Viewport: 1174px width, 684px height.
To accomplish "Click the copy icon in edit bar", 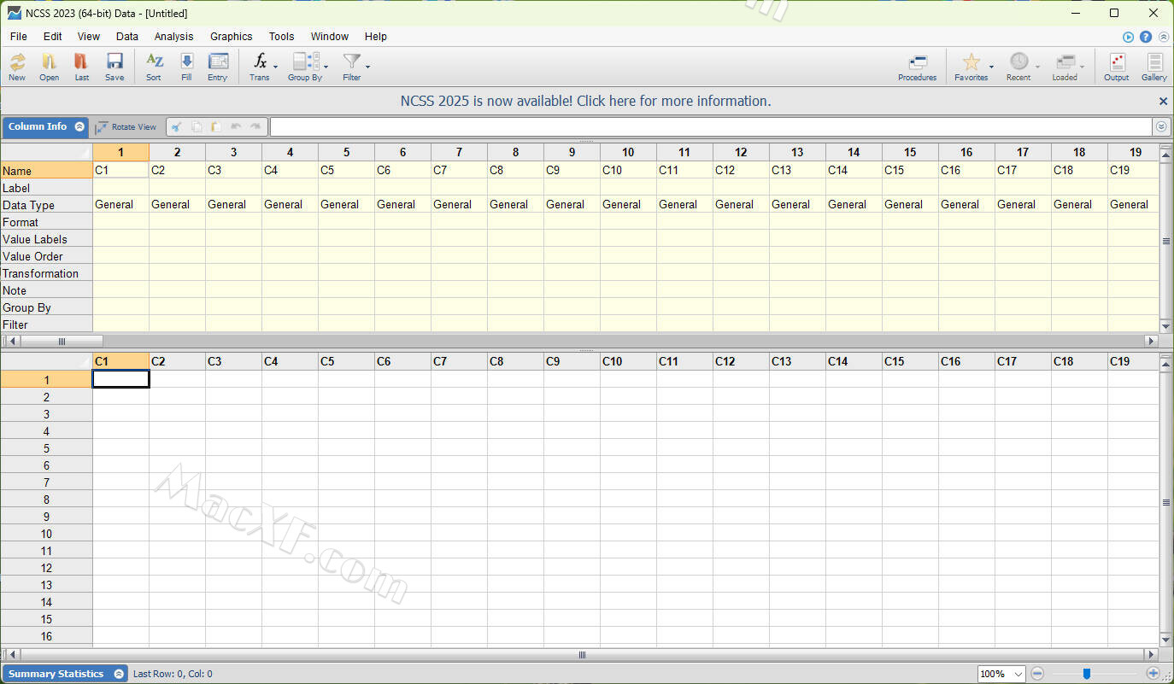I will [x=197, y=126].
